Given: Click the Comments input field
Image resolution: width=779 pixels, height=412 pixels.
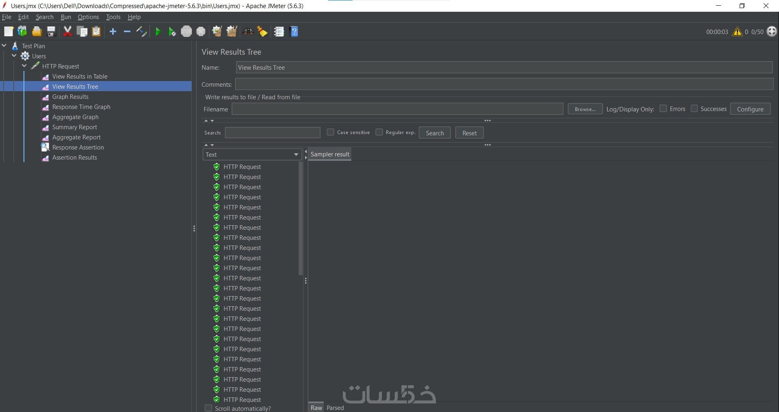Looking at the screenshot, I should [x=504, y=84].
